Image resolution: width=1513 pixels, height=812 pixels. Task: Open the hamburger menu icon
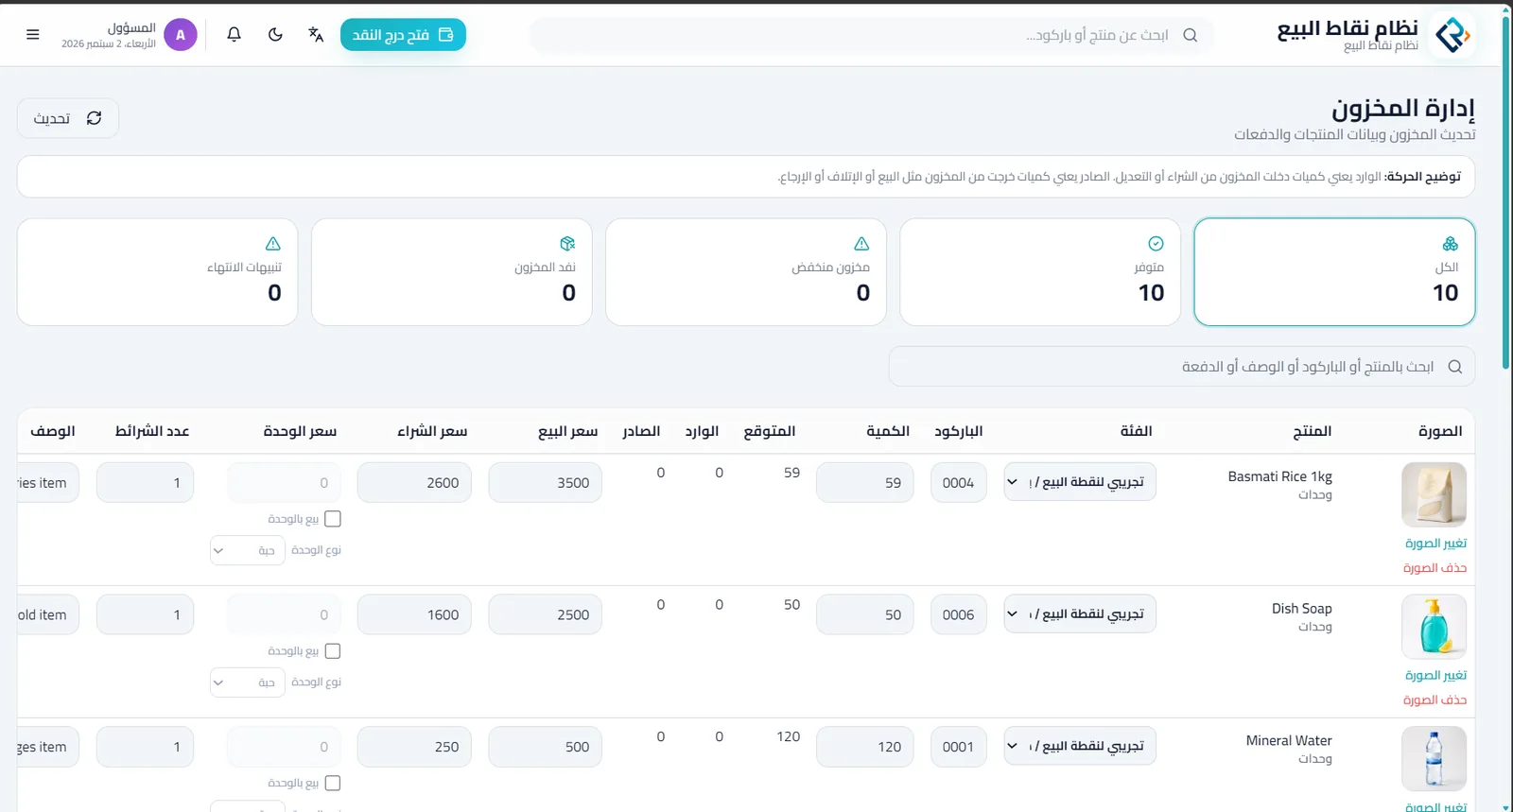click(x=33, y=35)
